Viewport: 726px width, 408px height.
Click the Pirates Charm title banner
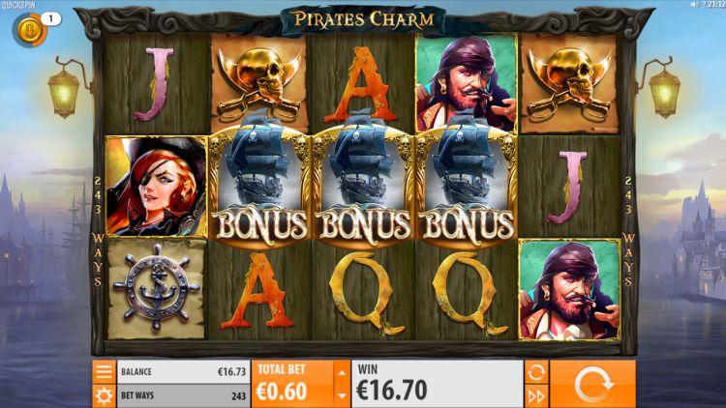tap(364, 20)
